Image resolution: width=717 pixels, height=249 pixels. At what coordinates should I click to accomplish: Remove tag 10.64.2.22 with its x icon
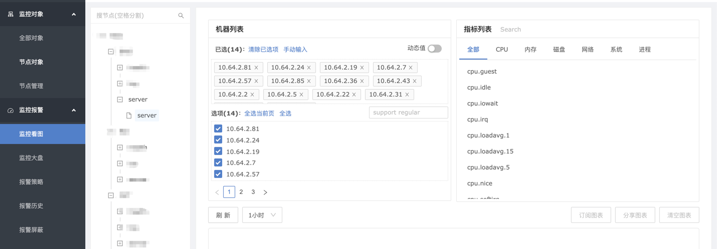tap(354, 94)
